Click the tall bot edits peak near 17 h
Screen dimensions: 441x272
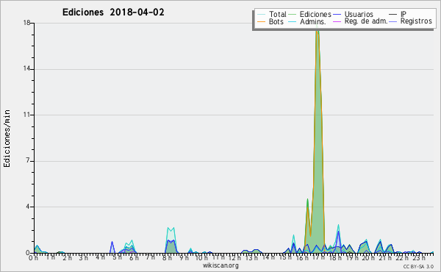[x=318, y=140]
